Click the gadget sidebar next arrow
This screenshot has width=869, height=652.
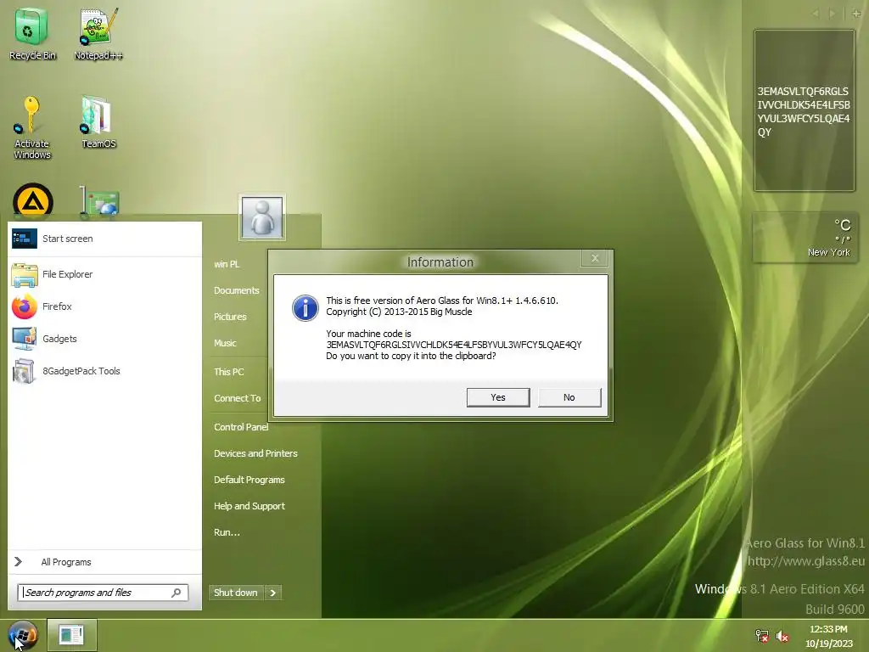point(832,14)
